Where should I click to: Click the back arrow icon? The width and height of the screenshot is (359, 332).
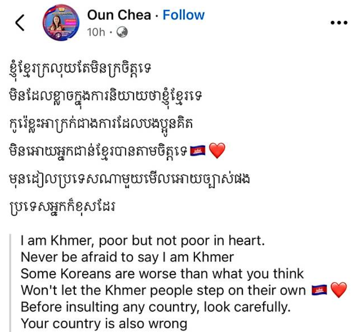click(x=20, y=23)
